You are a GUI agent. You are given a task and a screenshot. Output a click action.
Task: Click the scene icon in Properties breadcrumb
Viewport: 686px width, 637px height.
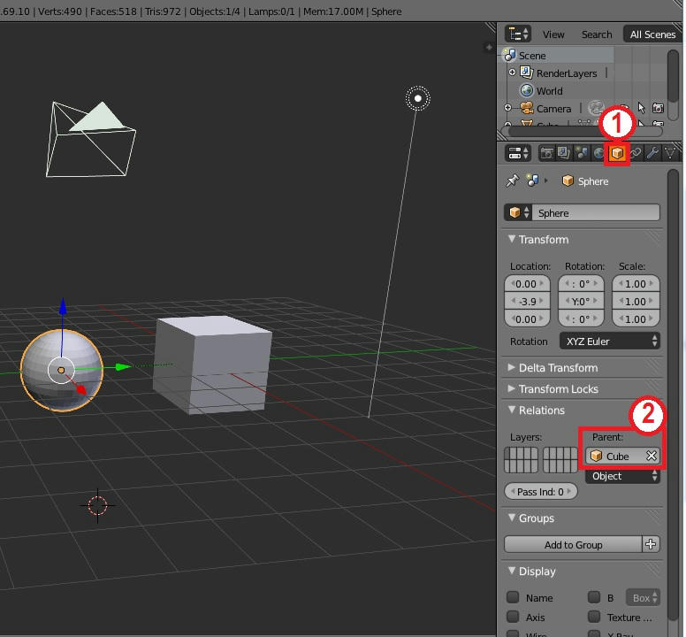(x=533, y=180)
